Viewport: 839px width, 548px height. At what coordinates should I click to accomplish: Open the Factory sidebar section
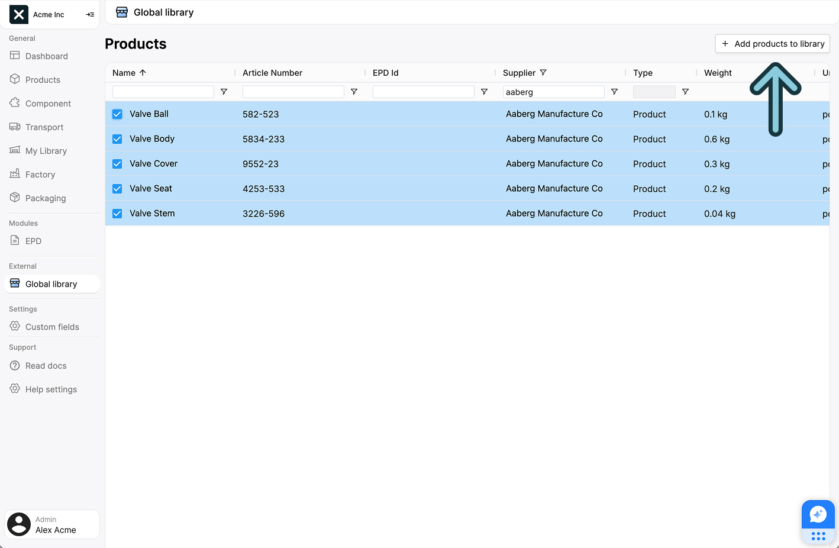40,175
